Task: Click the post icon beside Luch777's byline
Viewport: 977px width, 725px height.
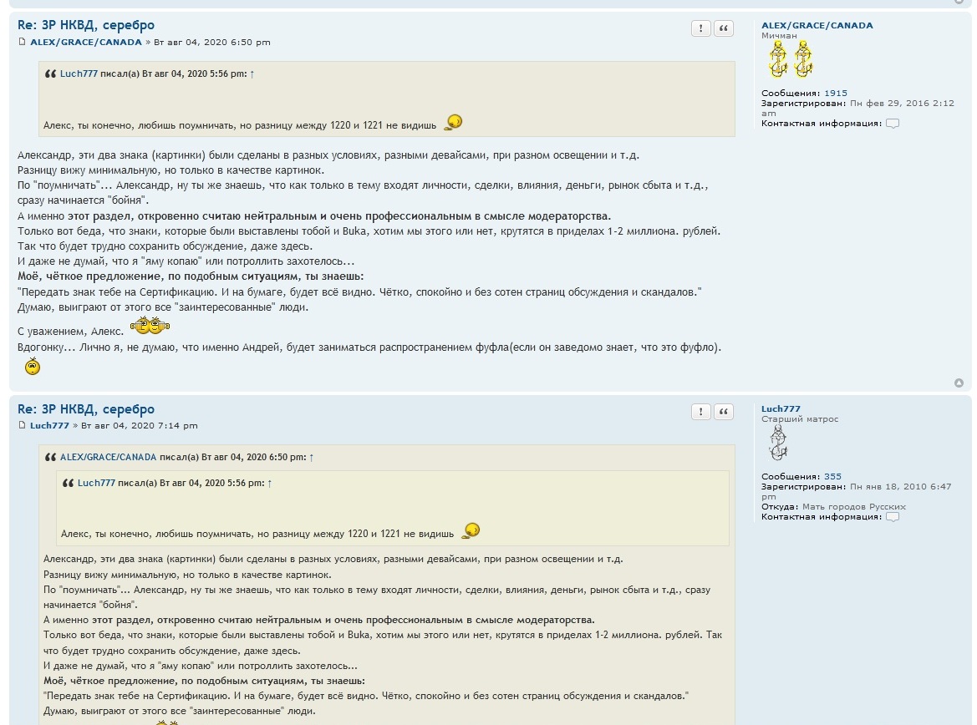Action: 23,426
